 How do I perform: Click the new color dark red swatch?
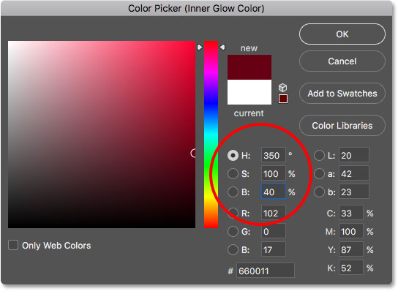[249, 67]
